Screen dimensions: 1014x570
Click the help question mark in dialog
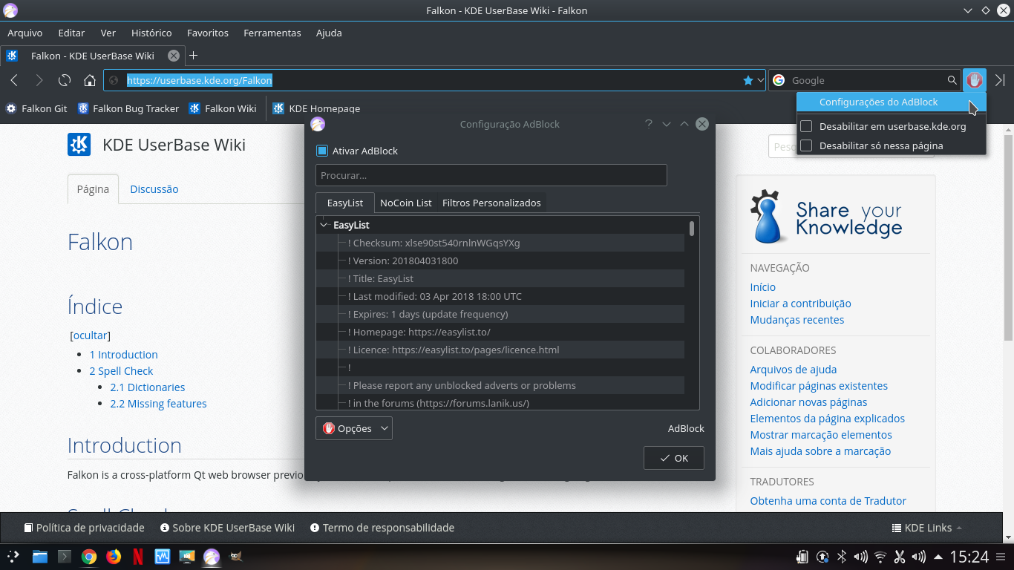tap(649, 124)
